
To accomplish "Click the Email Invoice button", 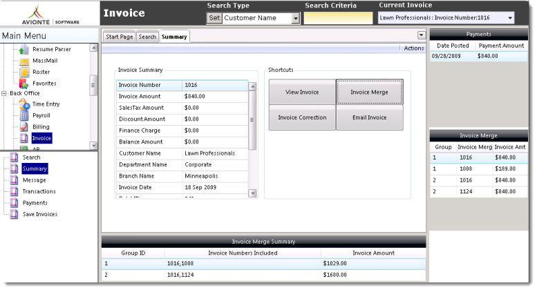I will 369,118.
